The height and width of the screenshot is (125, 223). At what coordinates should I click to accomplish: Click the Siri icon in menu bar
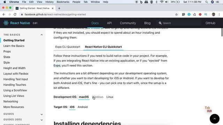pyautogui.click(x=212, y=2)
